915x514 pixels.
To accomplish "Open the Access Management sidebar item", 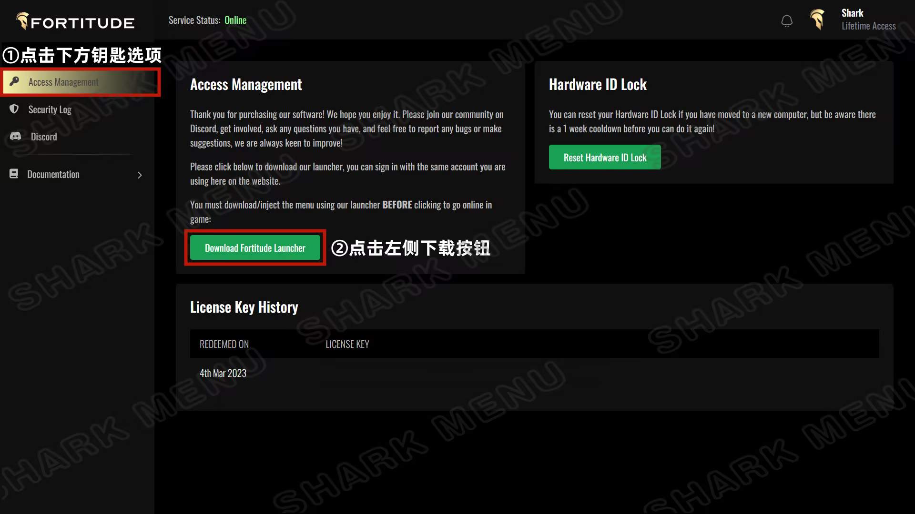I will (63, 82).
